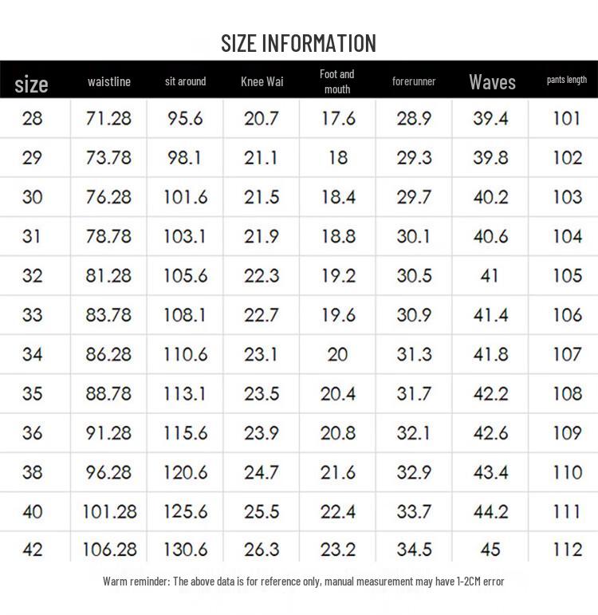Click the waistline value 101.28
Screen dimensions: 598x615
click(x=109, y=511)
